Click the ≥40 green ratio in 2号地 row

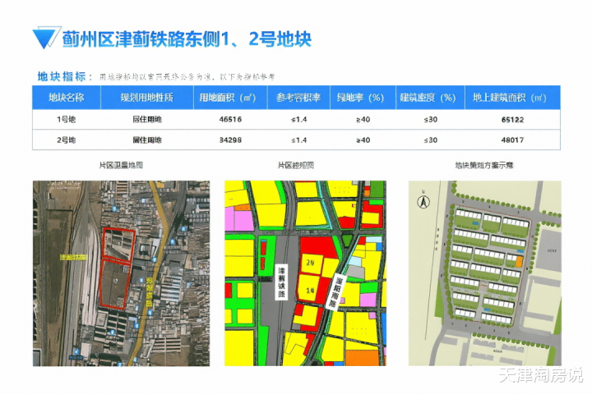pos(363,140)
